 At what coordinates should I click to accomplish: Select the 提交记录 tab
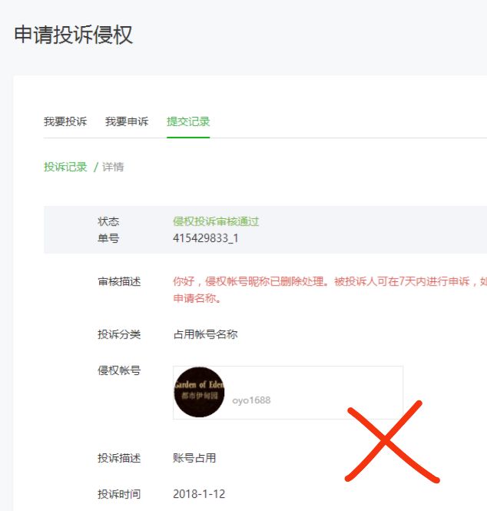pos(188,121)
